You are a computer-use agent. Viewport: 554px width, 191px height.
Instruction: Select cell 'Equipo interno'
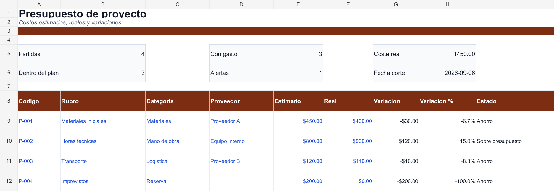[241, 141]
